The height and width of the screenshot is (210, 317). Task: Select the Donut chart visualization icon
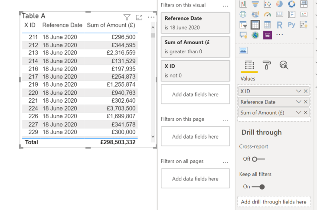click(x=291, y=4)
